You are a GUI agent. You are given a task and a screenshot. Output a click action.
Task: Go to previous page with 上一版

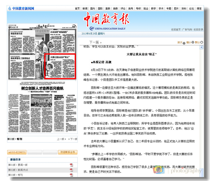[x=60, y=139]
